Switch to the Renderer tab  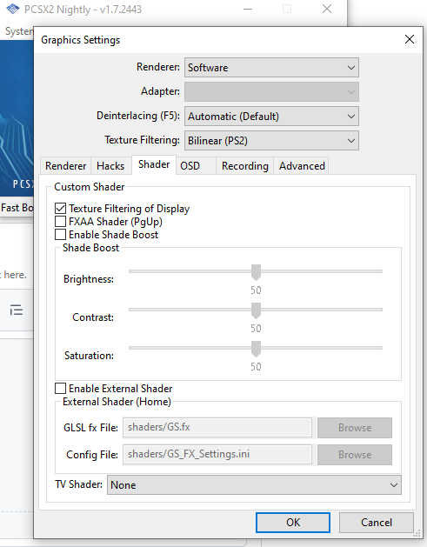tap(65, 166)
